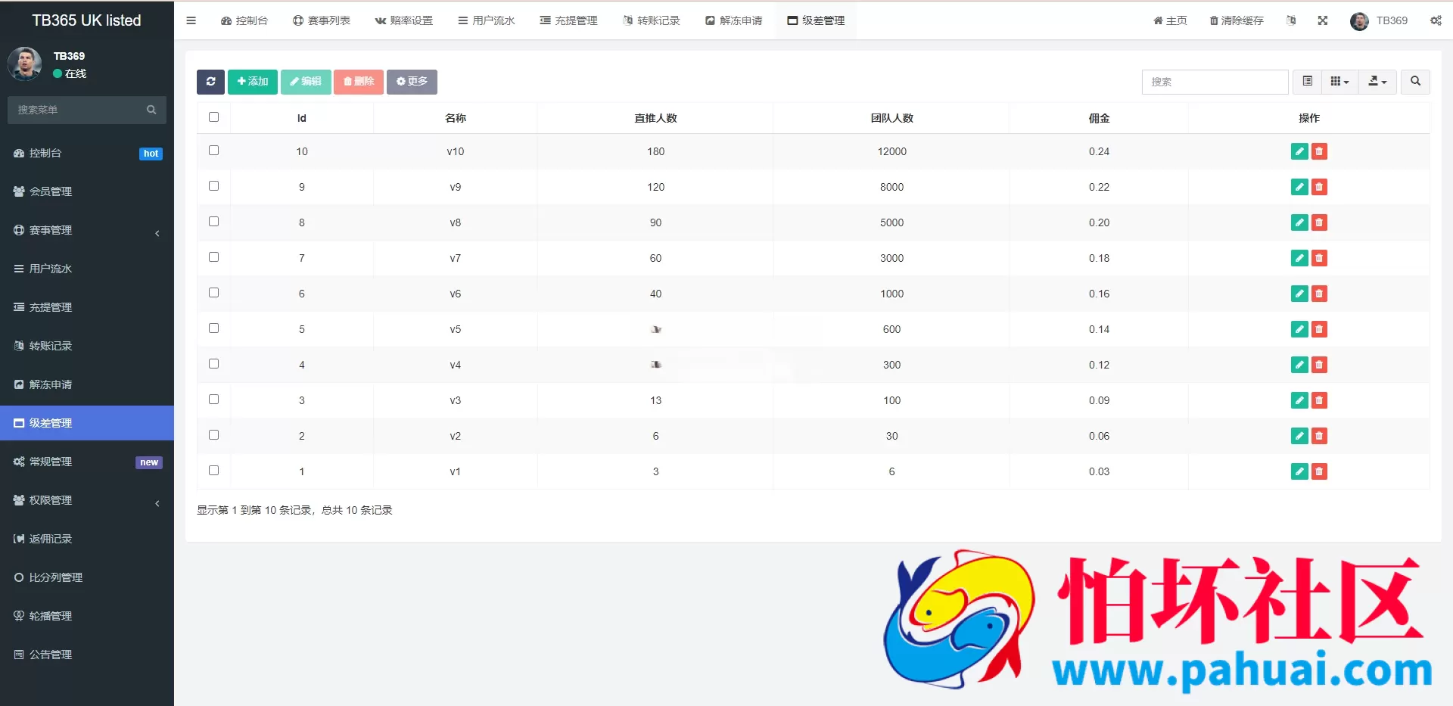Open the 更多 more actions dropdown
1453x706 pixels.
click(x=412, y=82)
